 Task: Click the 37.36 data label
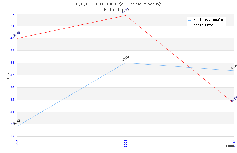coord(234,66)
